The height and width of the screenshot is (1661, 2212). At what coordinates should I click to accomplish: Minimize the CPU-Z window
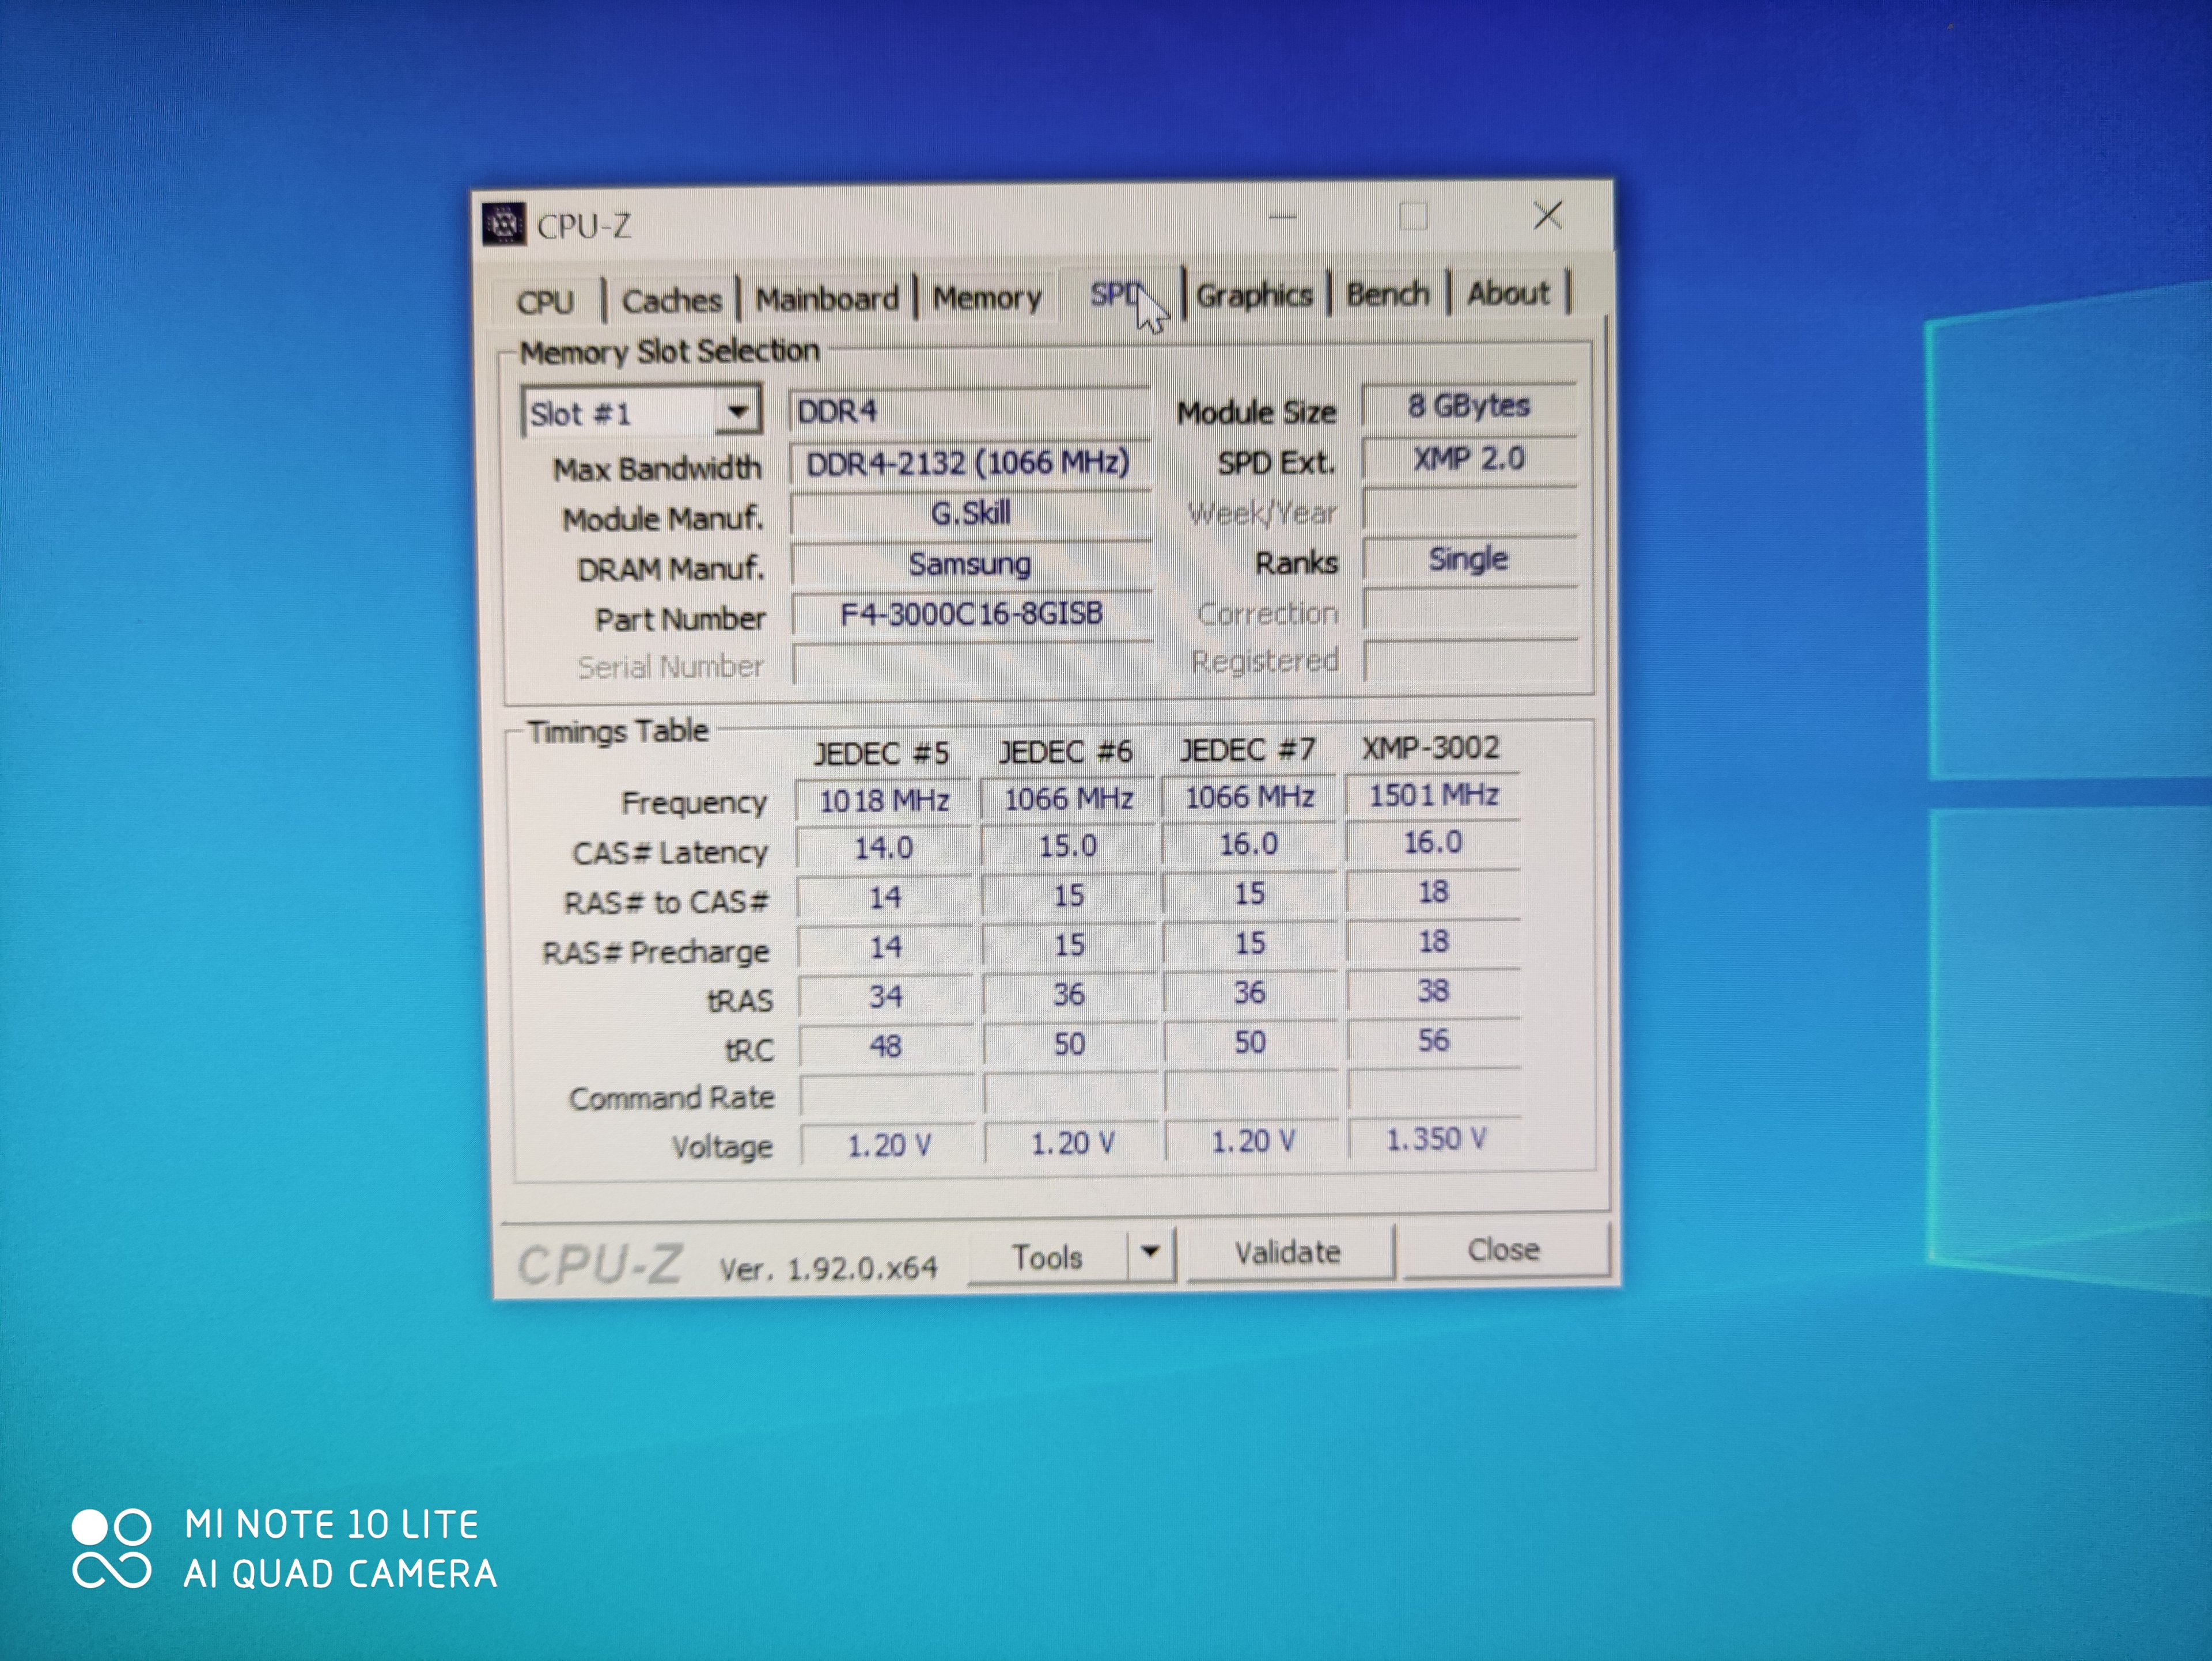(x=1283, y=216)
